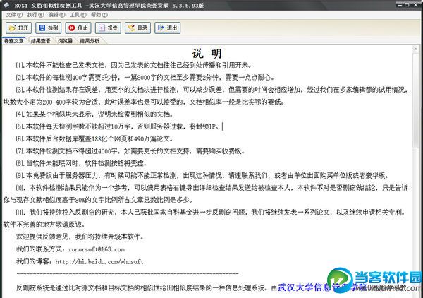Switch to the 结果查看 tab

[x=40, y=41]
